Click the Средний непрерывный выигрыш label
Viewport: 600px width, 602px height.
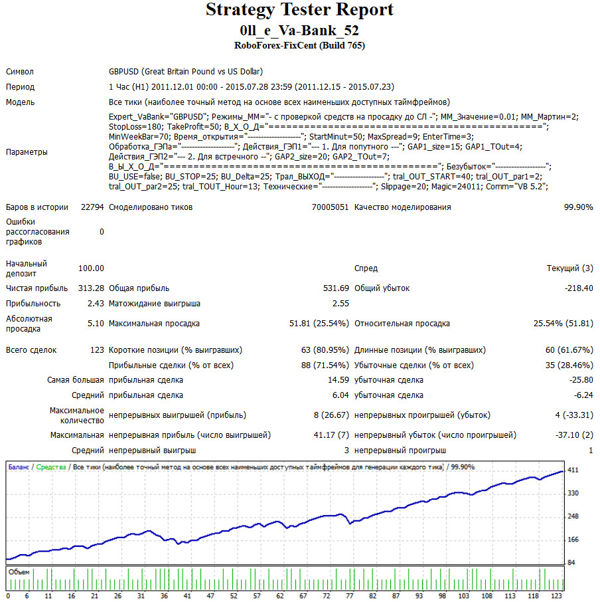(134, 451)
